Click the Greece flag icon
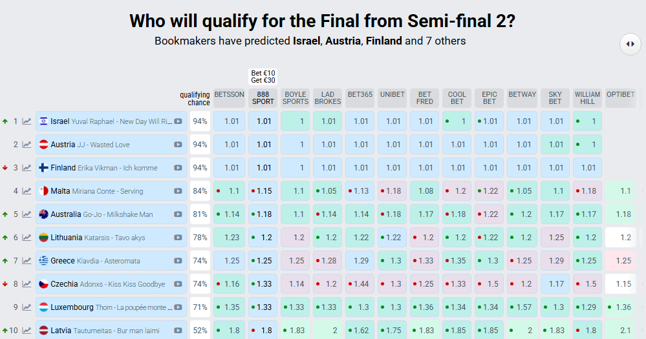 [x=43, y=261]
